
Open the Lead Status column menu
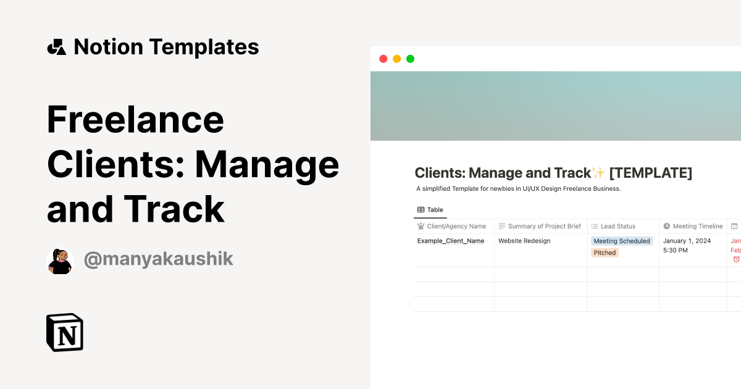click(x=617, y=226)
